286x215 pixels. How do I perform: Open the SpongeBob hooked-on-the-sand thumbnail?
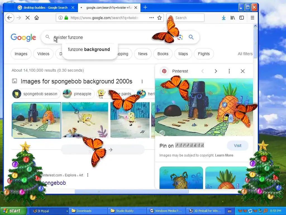(85, 120)
